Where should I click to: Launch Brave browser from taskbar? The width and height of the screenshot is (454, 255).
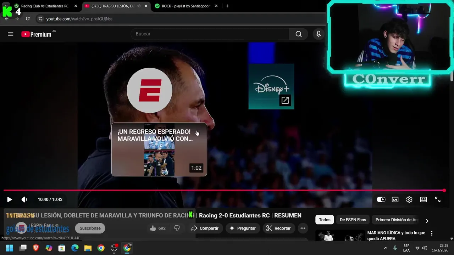click(x=36, y=248)
